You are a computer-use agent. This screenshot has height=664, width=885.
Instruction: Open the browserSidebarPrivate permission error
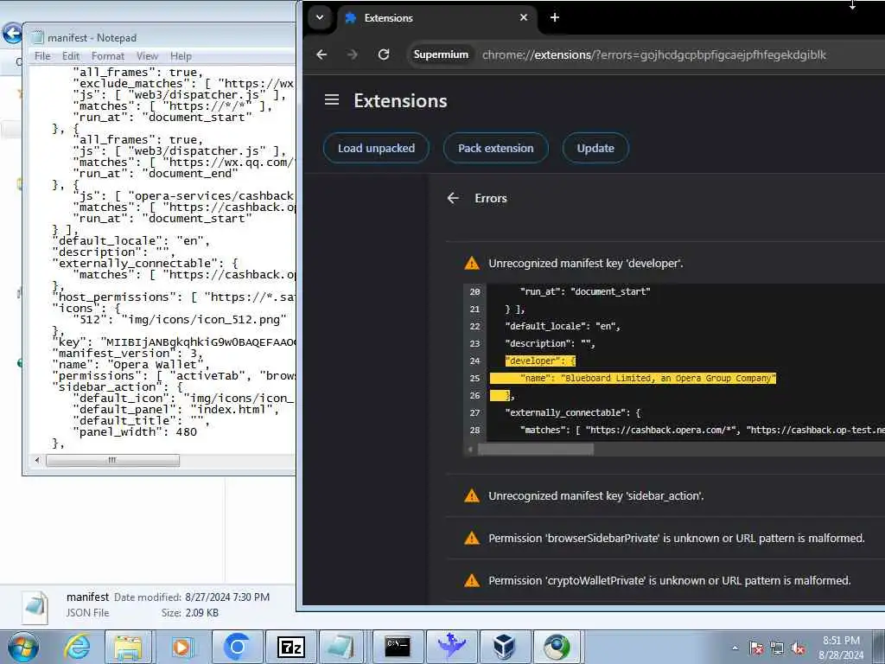(x=676, y=538)
